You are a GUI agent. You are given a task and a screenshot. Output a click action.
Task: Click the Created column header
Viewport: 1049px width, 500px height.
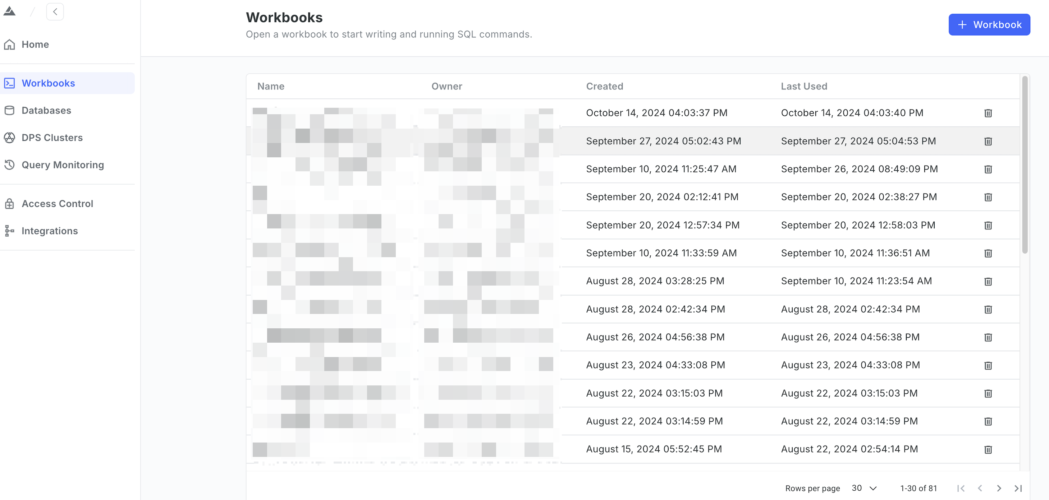pos(604,86)
